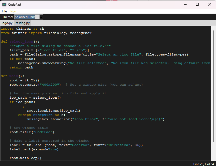The width and height of the screenshot is (216, 166).
Task: Click the def select_icon() function line
Action: (x=20, y=41)
